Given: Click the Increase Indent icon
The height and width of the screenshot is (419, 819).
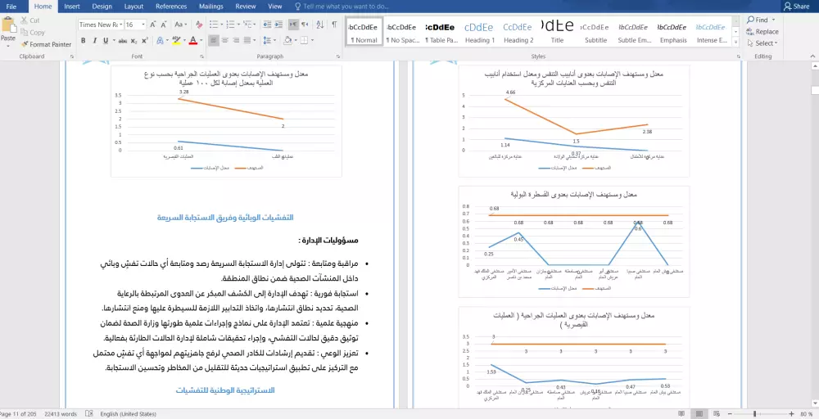Looking at the screenshot, I should [278, 25].
